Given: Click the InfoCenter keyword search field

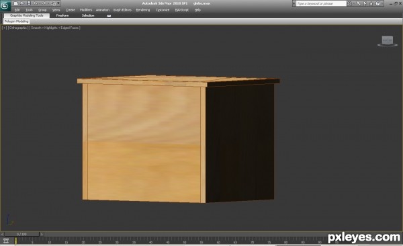Looking at the screenshot, I should [x=321, y=3].
